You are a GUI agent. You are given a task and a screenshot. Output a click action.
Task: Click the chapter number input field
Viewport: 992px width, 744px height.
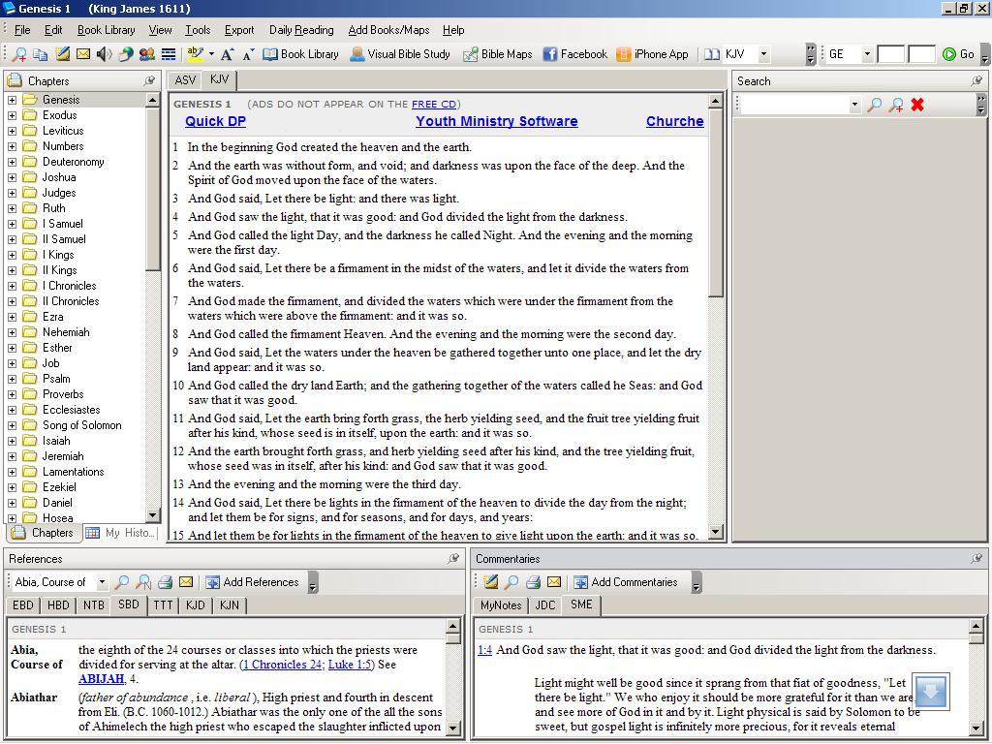[890, 54]
